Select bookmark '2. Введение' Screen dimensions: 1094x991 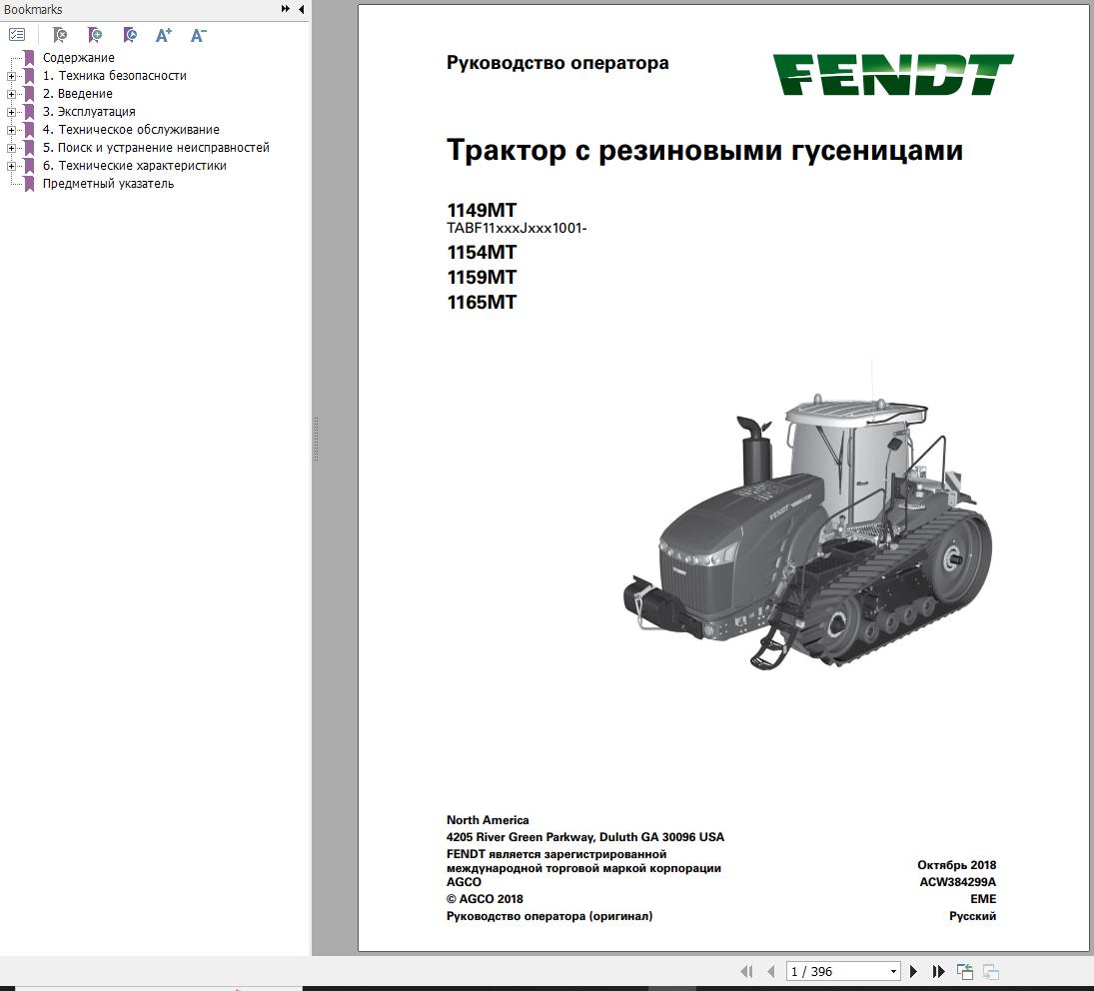78,94
